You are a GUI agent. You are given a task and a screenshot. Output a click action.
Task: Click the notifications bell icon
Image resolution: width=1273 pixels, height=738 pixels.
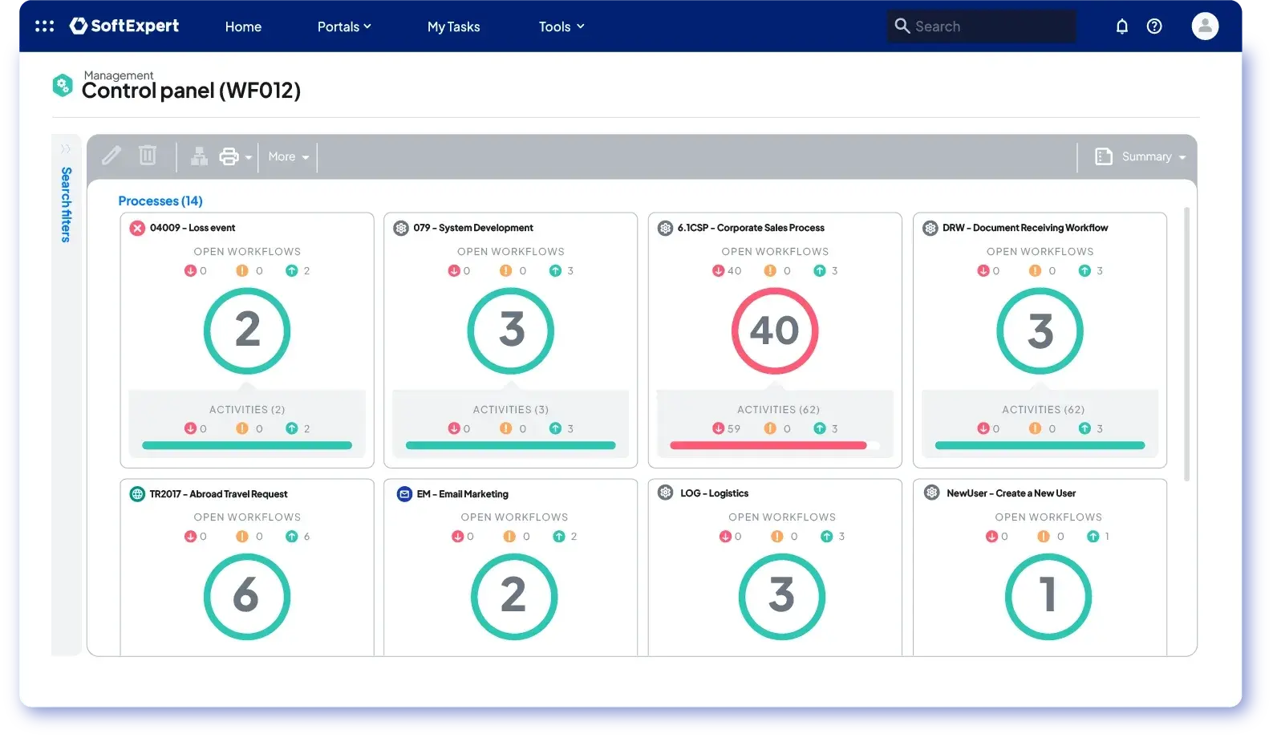(x=1121, y=26)
